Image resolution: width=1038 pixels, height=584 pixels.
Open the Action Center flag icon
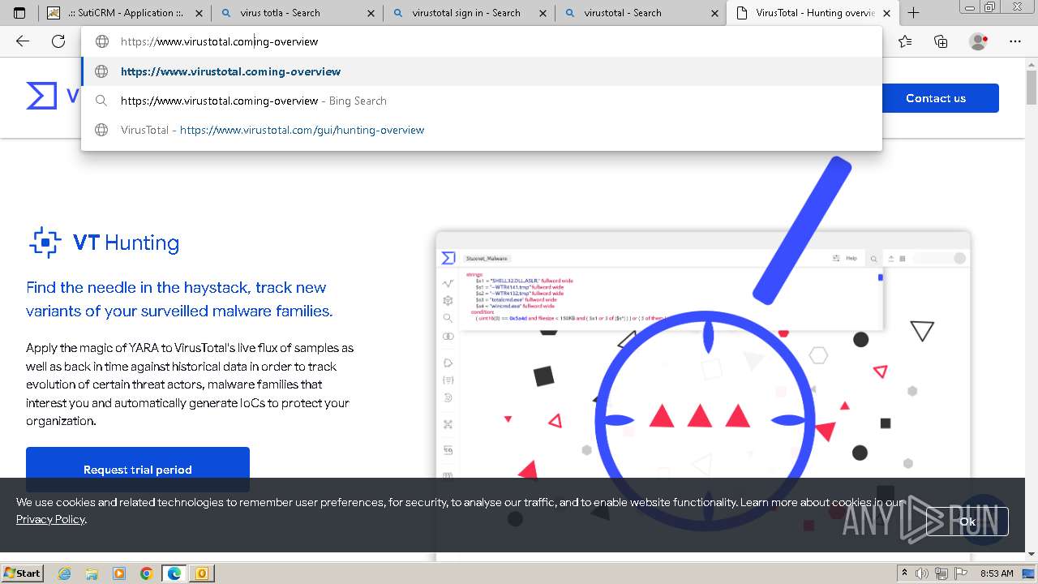(959, 573)
